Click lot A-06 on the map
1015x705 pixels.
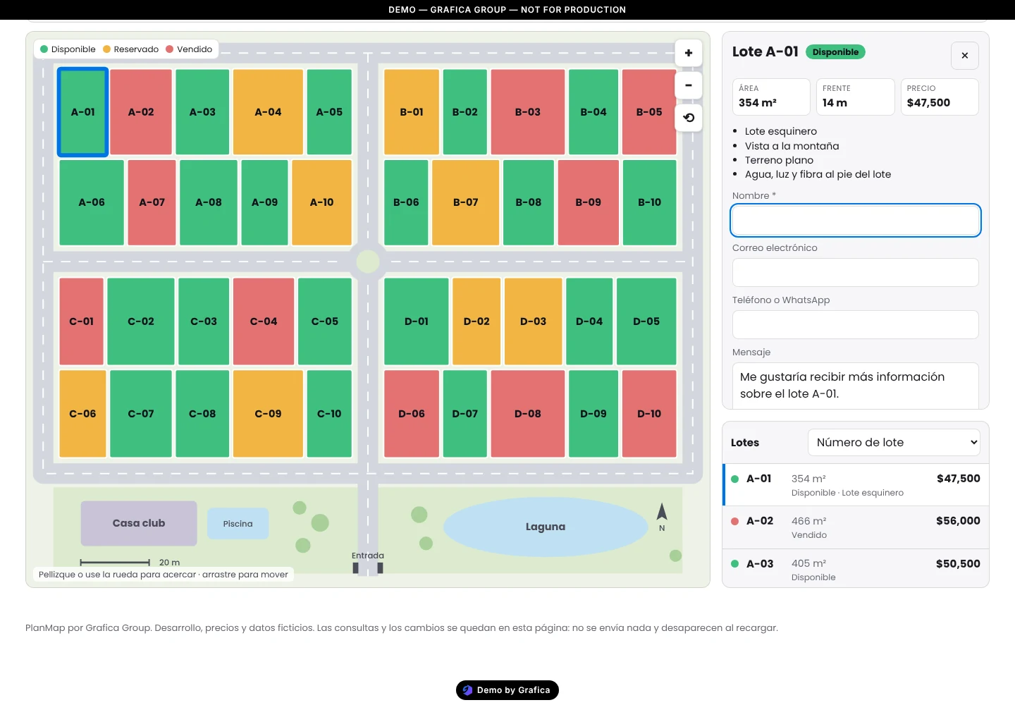(x=92, y=202)
